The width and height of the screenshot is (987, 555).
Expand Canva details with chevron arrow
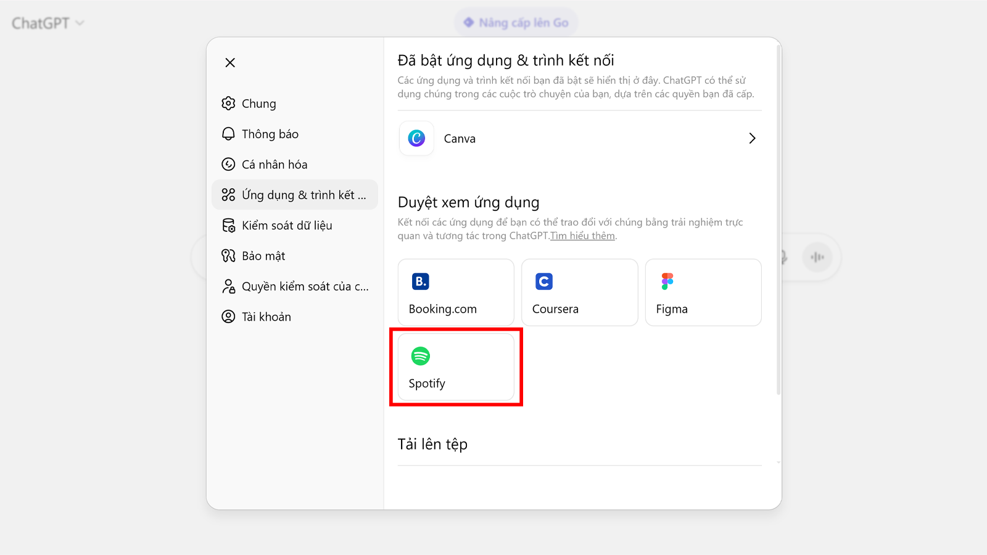pyautogui.click(x=751, y=138)
